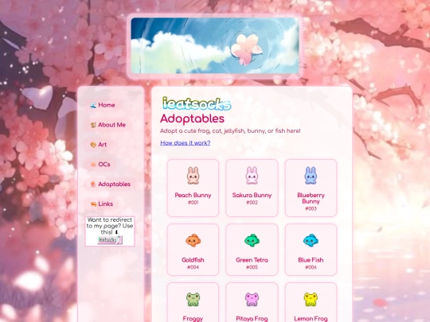Click the Froggy name label
This screenshot has width=430, height=322.
193,319
